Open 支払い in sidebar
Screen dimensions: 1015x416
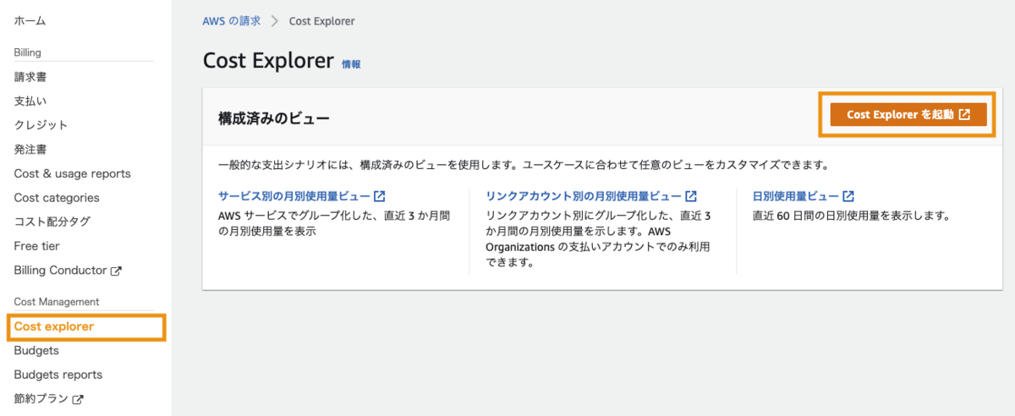(30, 101)
